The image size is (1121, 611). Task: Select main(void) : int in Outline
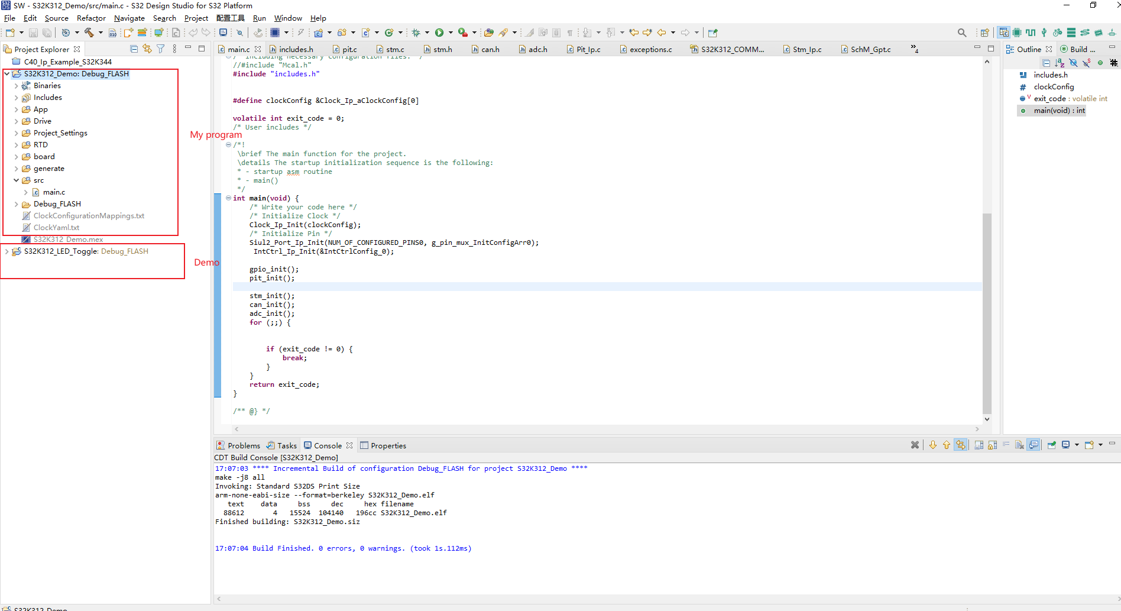click(x=1058, y=111)
